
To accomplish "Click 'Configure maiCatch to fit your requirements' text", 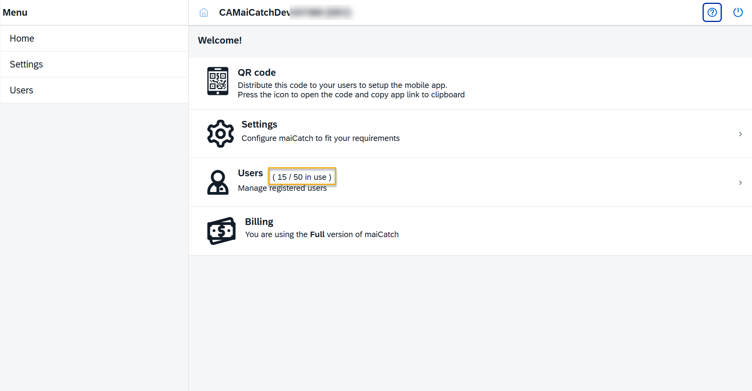I will [320, 138].
